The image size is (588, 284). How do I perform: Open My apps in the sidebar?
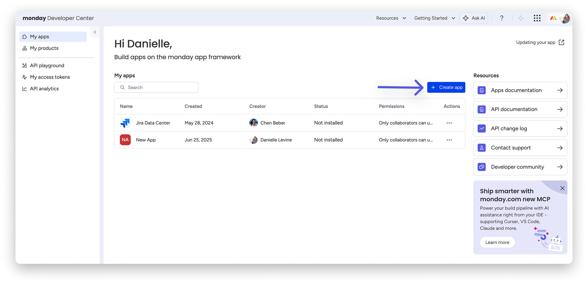53,37
